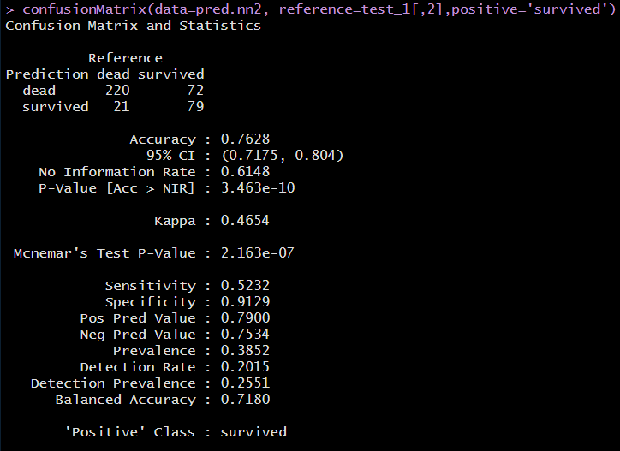
Task: Click the No Information Rate value 0.6148
Action: coord(245,171)
